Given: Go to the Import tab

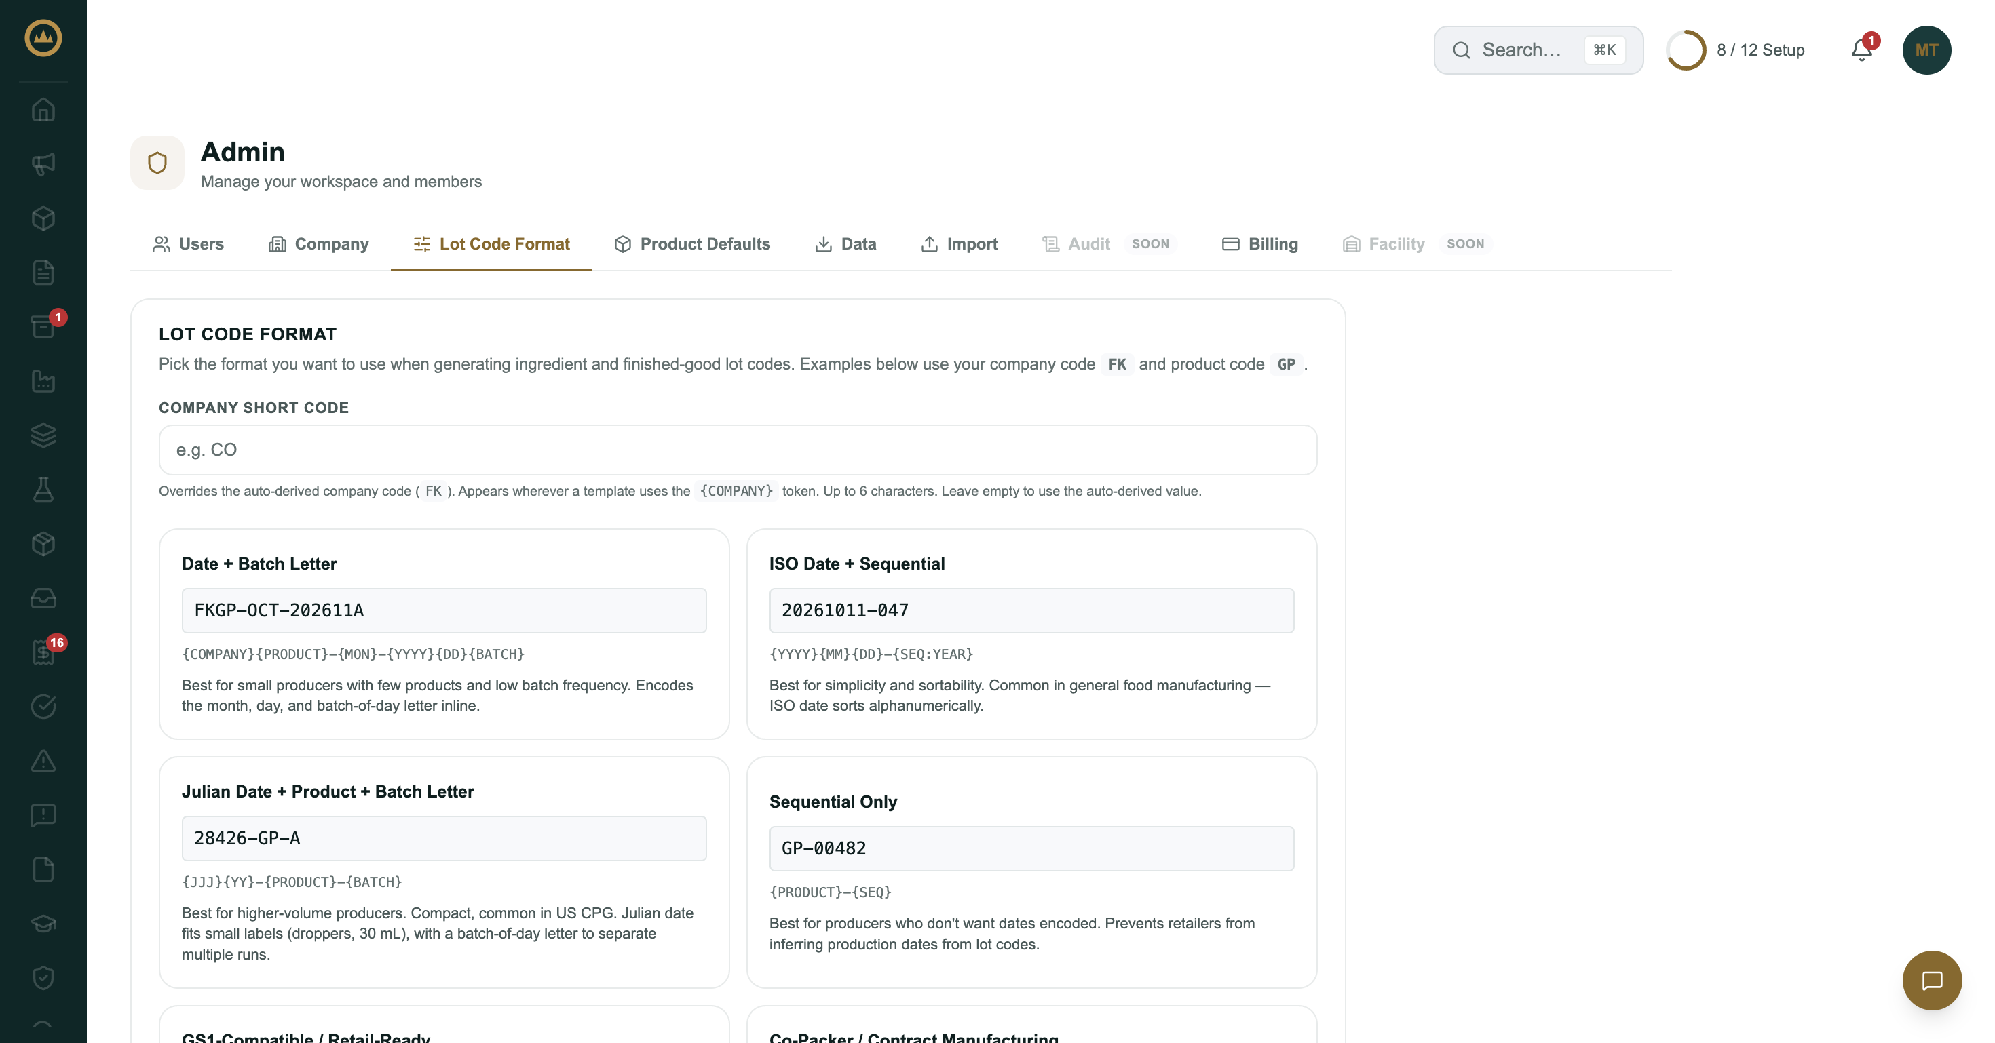Looking at the screenshot, I should click(959, 243).
